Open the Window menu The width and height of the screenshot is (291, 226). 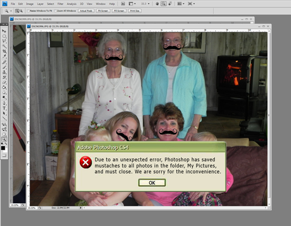101,4
